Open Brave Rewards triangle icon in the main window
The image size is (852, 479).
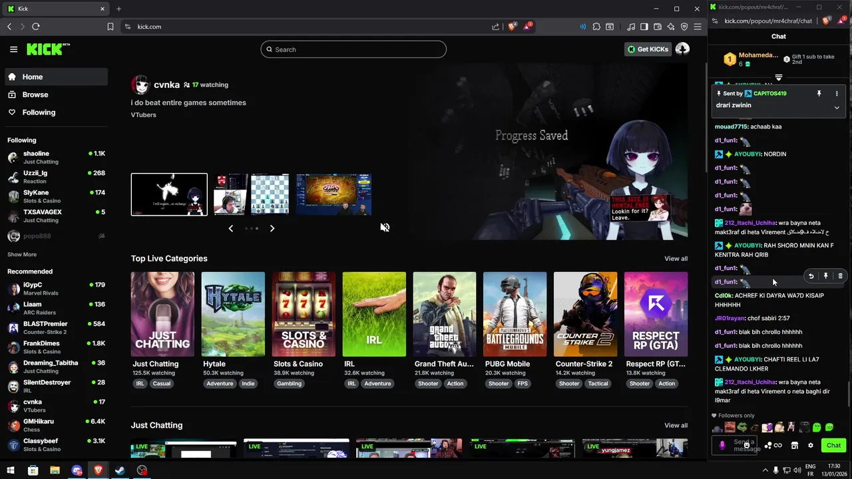click(528, 27)
